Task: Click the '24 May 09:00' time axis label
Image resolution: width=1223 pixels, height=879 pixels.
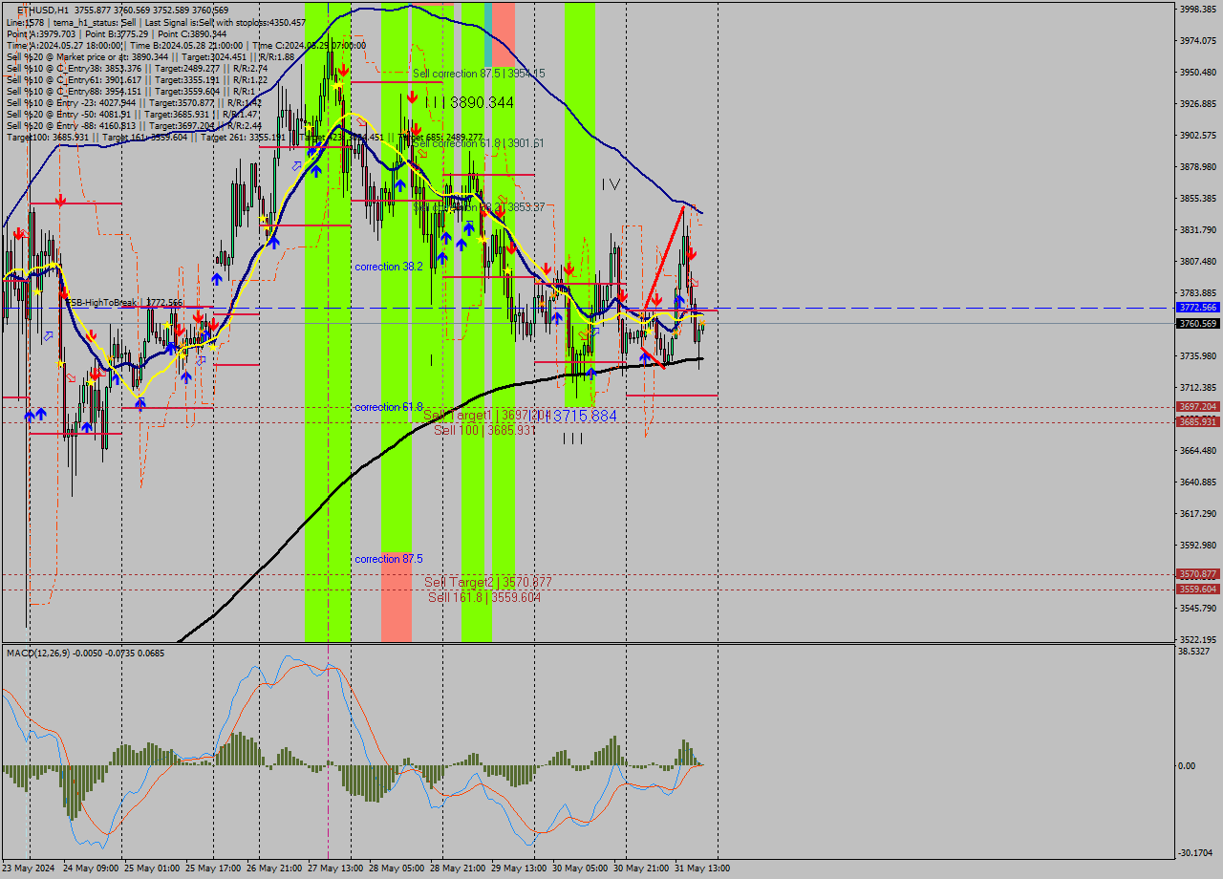Action: tap(91, 868)
